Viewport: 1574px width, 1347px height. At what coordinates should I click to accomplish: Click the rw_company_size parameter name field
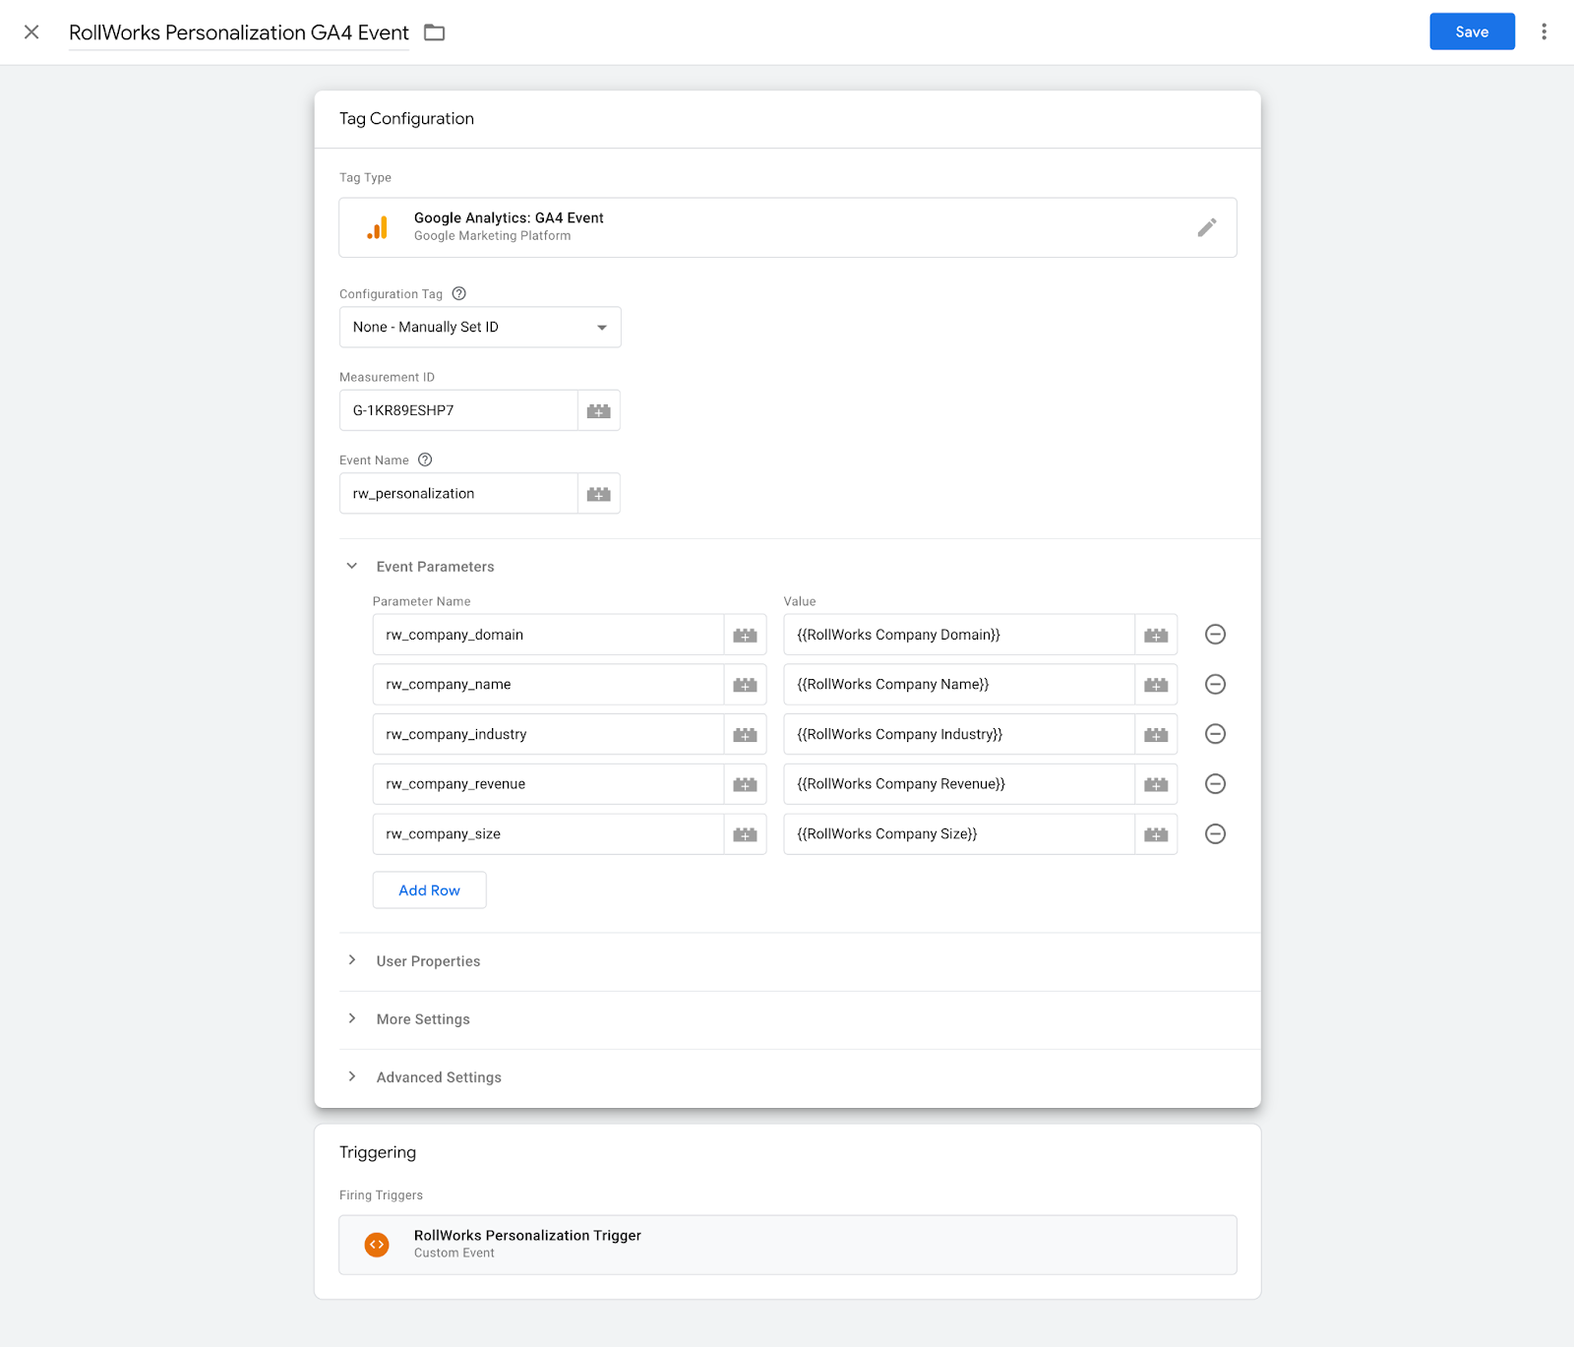[x=549, y=833]
